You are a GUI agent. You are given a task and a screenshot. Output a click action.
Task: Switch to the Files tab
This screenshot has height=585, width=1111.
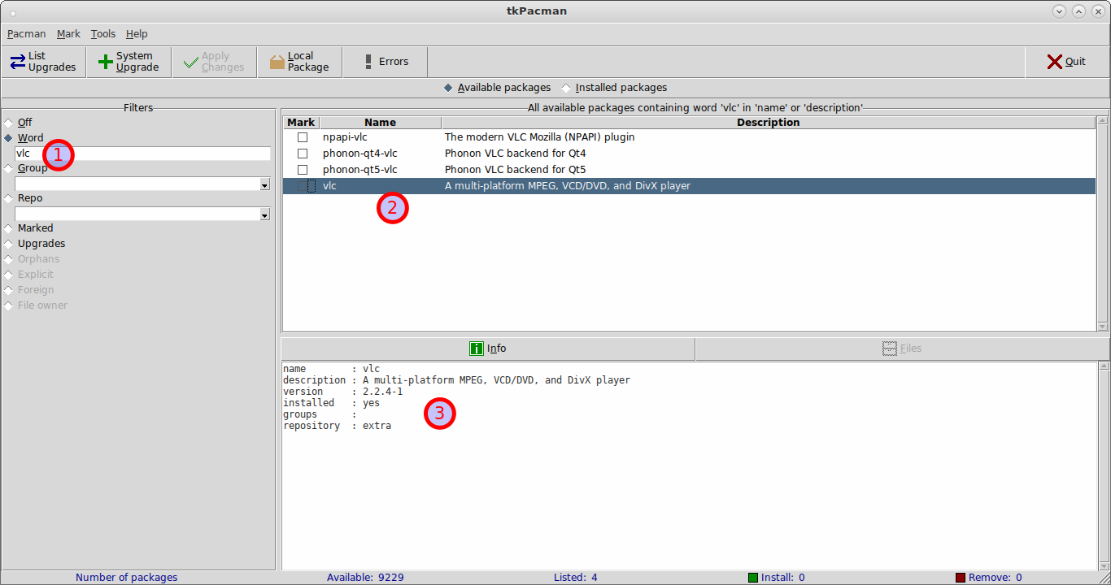coord(902,349)
